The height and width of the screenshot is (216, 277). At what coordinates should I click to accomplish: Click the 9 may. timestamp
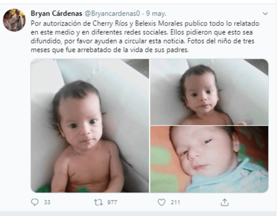click(156, 14)
